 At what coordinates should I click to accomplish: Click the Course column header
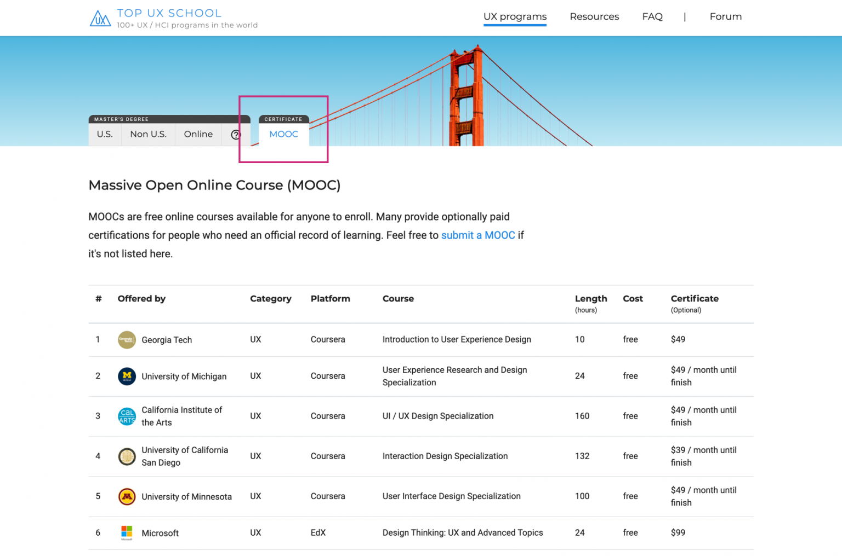[x=398, y=299]
